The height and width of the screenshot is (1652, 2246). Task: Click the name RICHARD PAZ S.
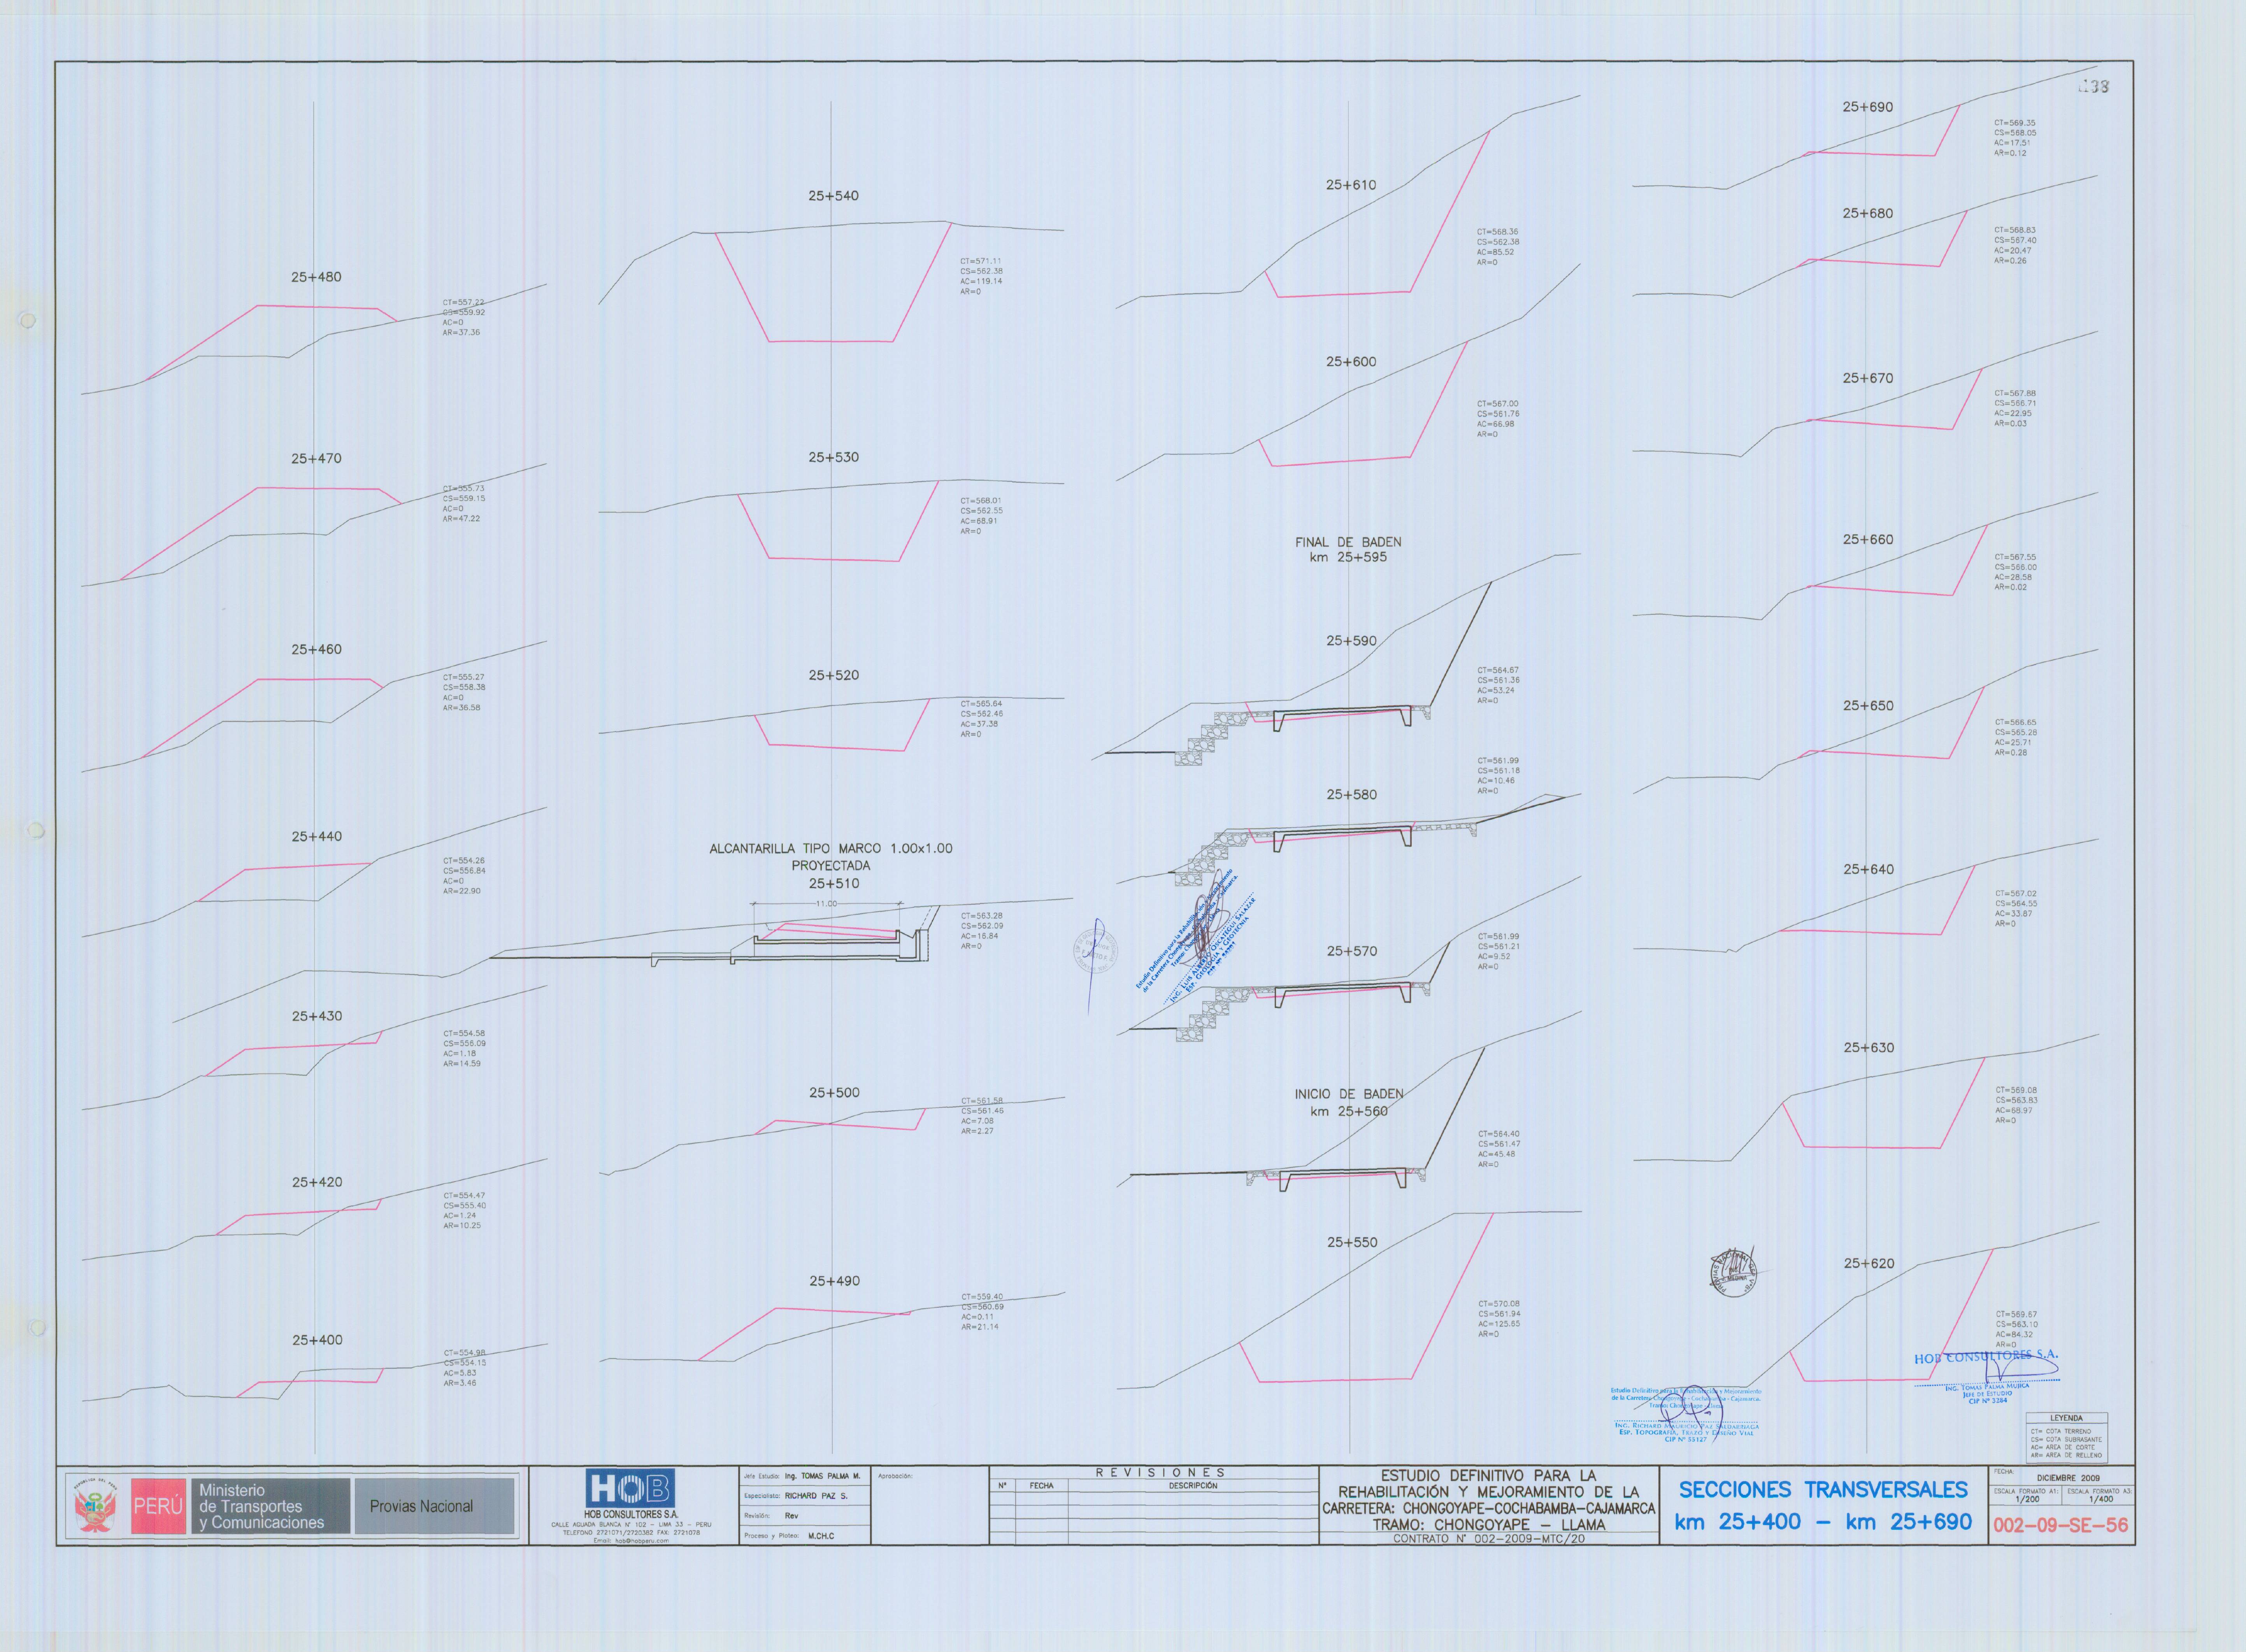816,1496
